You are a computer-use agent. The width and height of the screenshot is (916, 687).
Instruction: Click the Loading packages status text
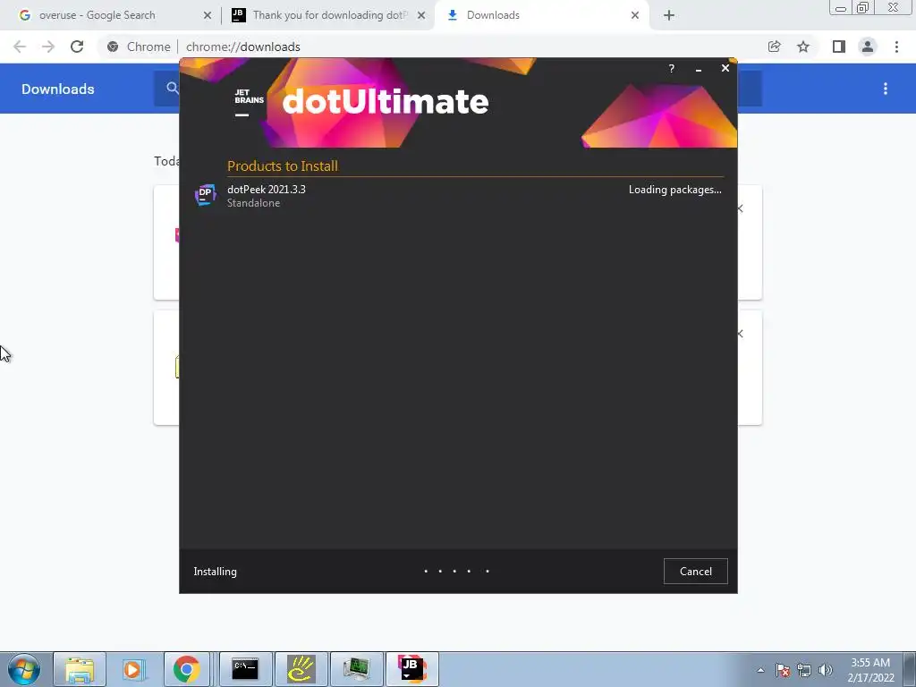674,190
